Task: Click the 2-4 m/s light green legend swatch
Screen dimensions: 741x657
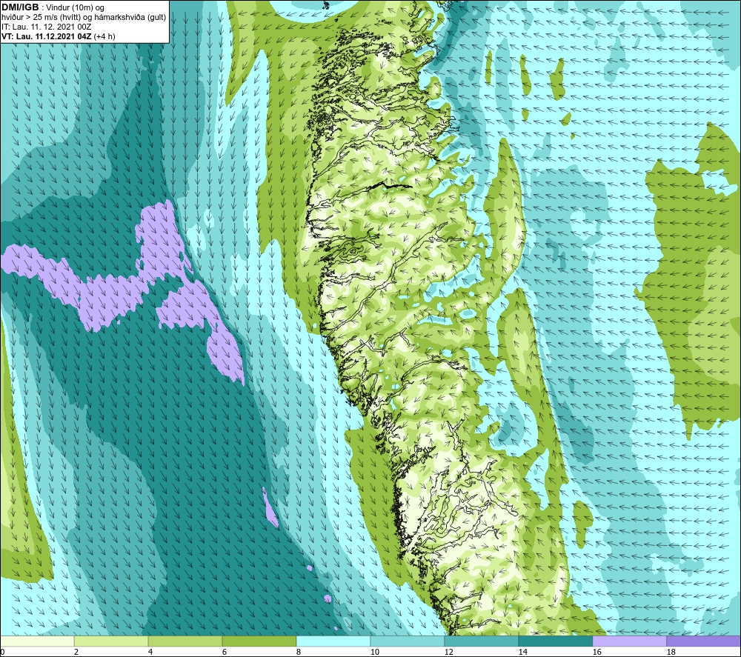Action: point(111,641)
